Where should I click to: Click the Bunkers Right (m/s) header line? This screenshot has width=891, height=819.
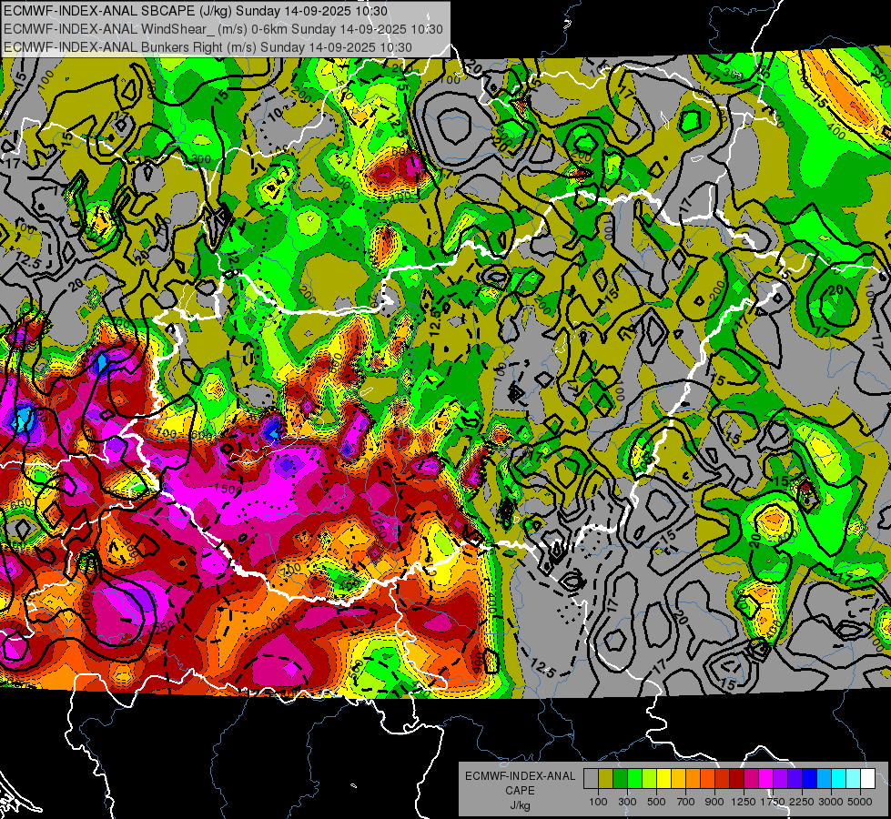208,47
